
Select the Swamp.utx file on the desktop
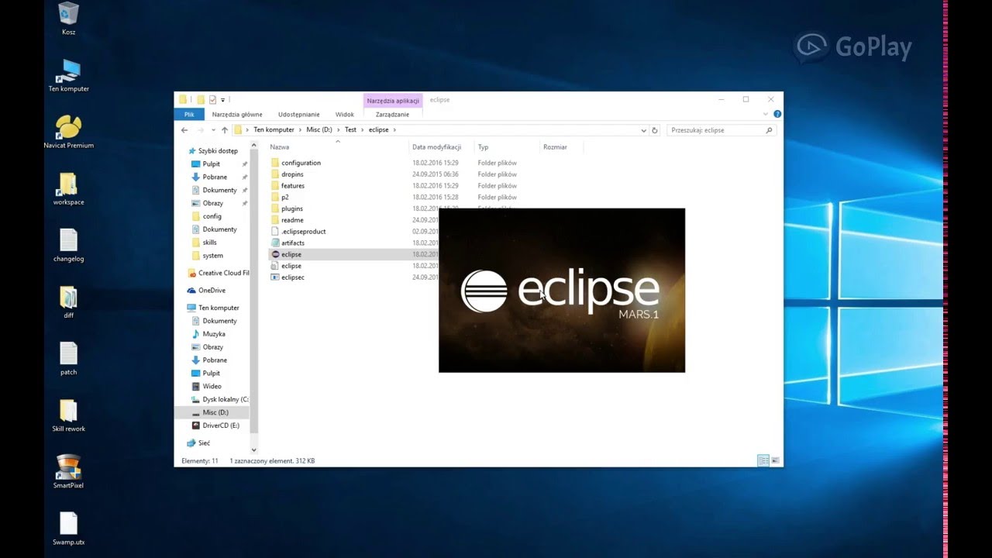coord(68,529)
